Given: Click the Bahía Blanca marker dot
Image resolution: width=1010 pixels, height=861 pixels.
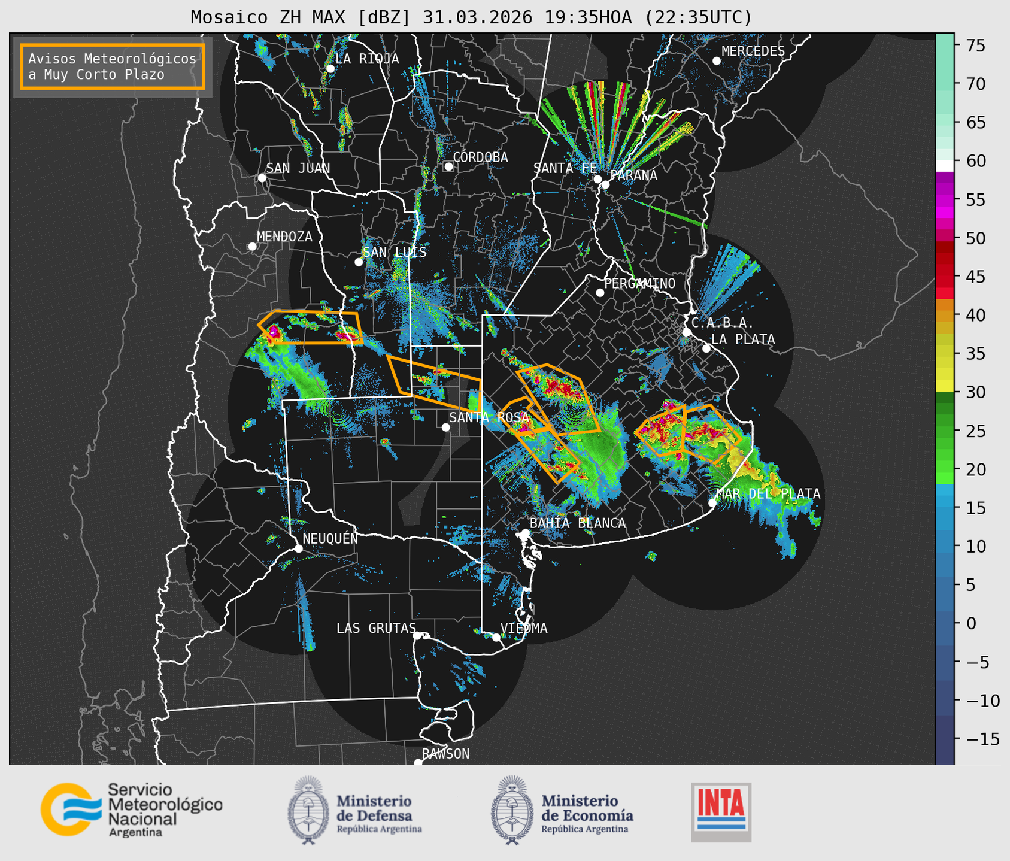Looking at the screenshot, I should point(525,533).
